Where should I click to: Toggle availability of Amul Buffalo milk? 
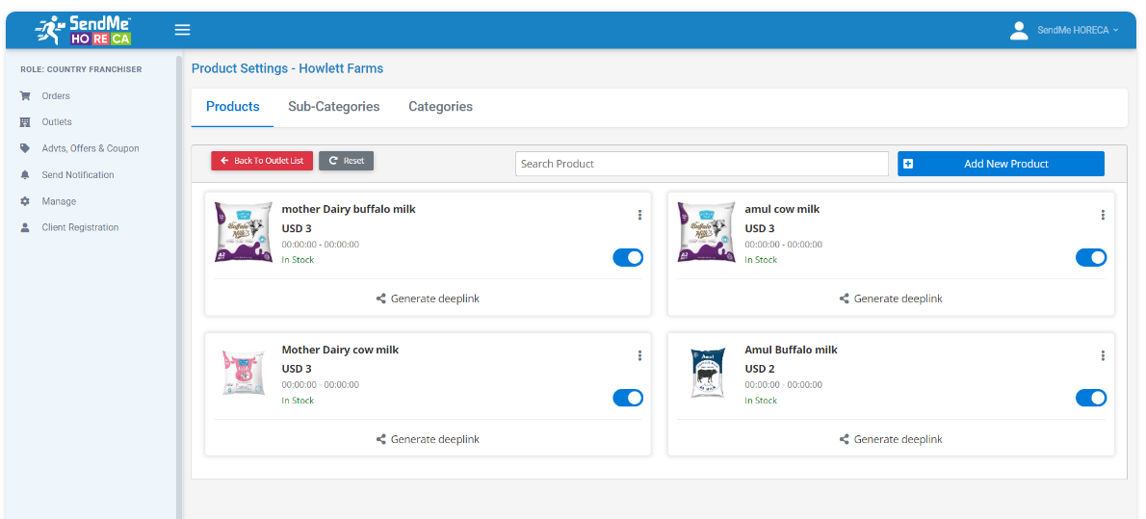click(1091, 398)
